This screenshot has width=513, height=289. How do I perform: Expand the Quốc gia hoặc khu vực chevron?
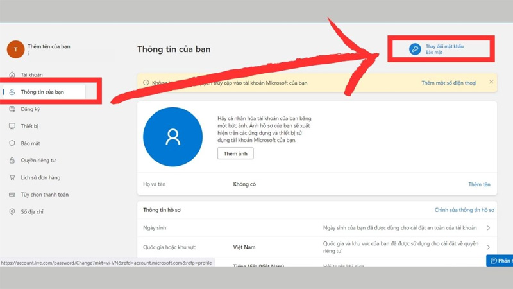(488, 247)
